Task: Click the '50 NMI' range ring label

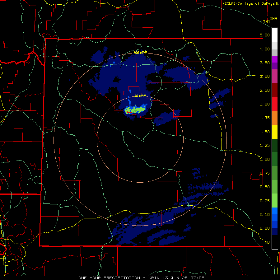Action: tap(140, 96)
